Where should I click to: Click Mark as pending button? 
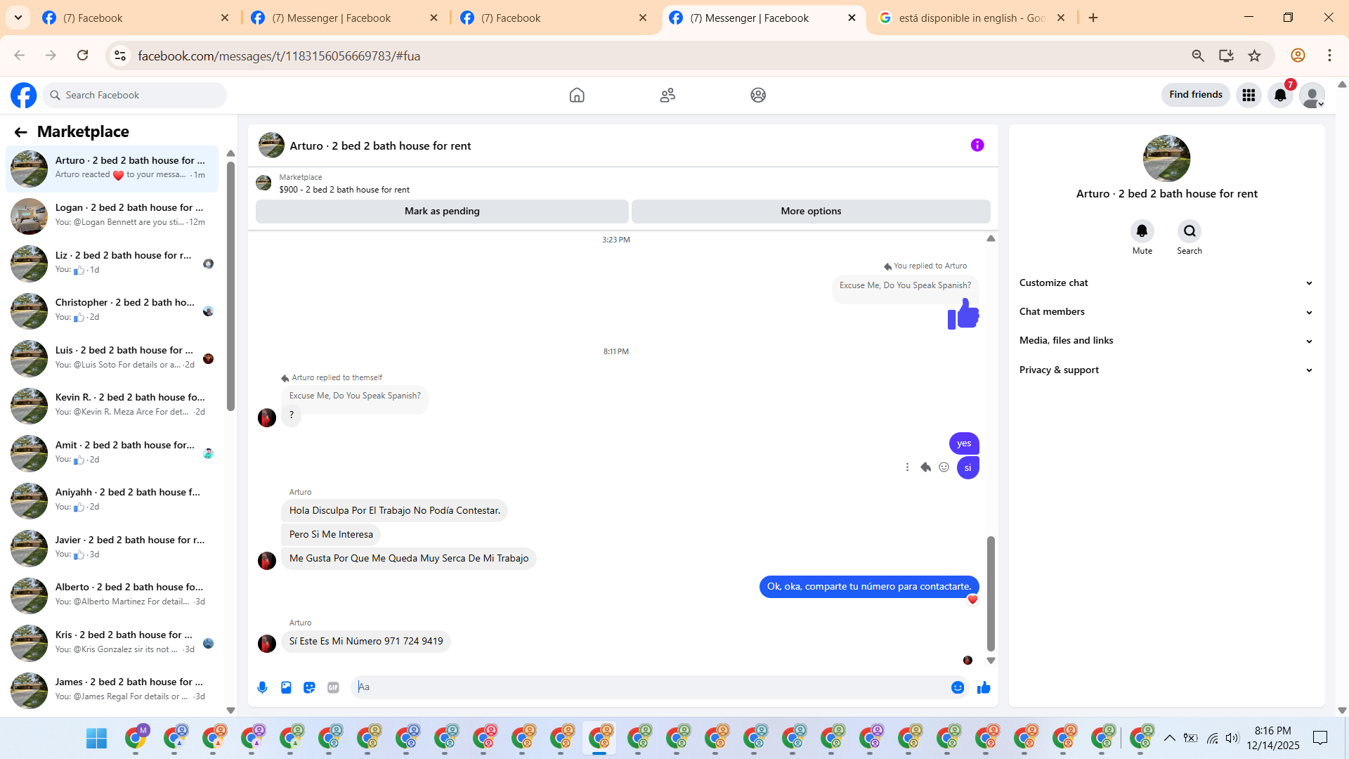point(442,211)
